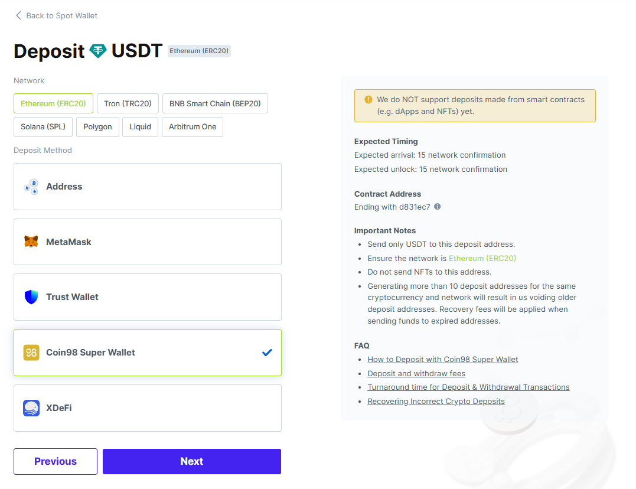This screenshot has width=636, height=489.
Task: Click the Address deposit method icon
Action: 31,187
